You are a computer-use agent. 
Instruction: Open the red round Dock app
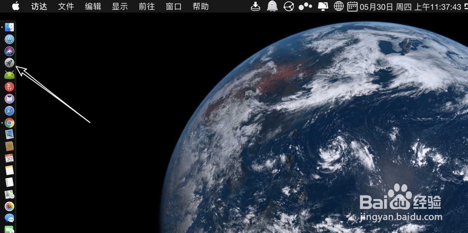(9, 87)
